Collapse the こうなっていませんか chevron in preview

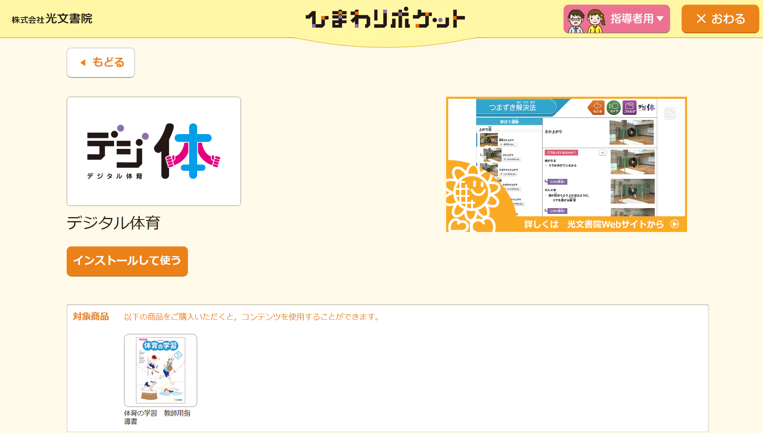pyautogui.click(x=602, y=152)
